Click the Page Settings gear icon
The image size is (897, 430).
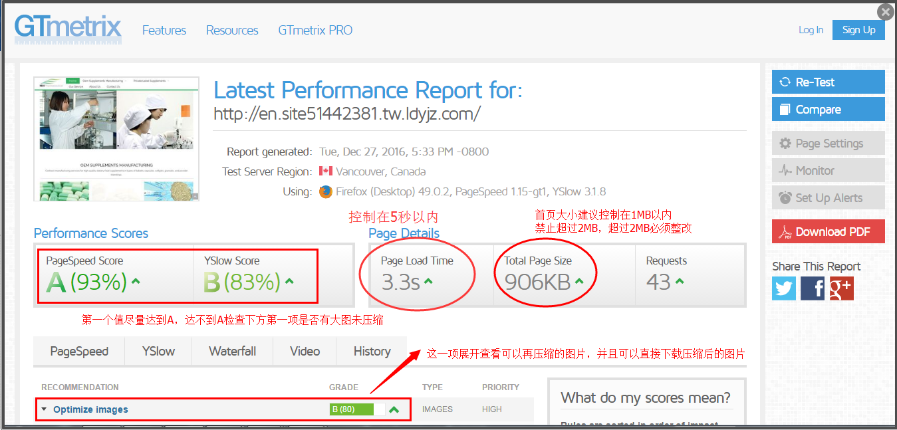pyautogui.click(x=785, y=143)
